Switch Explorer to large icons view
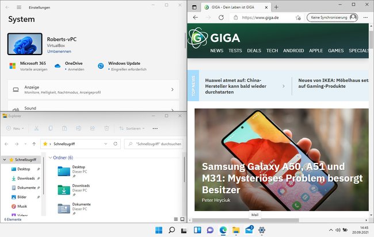This screenshot has width=374, height=237. tap(182, 219)
